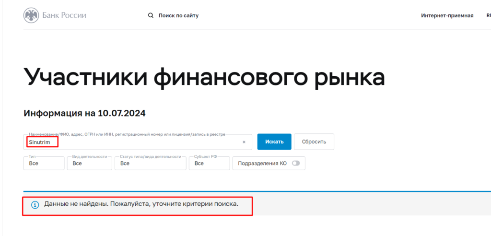491x236 pixels.
Task: Click the Поиск по сайту text
Action: 178,16
